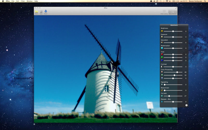The width and height of the screenshot is (208, 130).
Task: Click the Noise/Grain icon
Action: coord(162,90)
